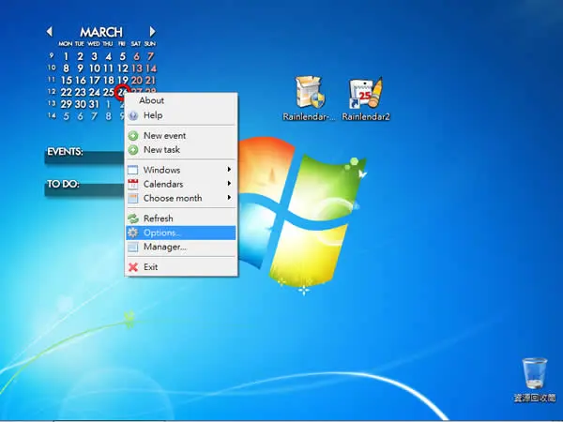Select the Recycle Bin desktop icon

click(x=535, y=380)
